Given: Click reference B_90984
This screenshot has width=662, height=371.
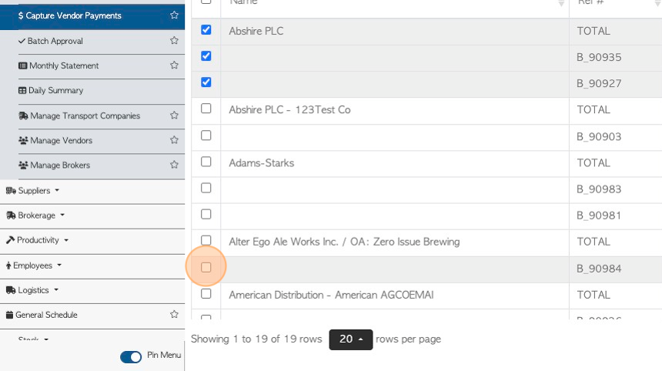Looking at the screenshot, I should (x=599, y=269).
